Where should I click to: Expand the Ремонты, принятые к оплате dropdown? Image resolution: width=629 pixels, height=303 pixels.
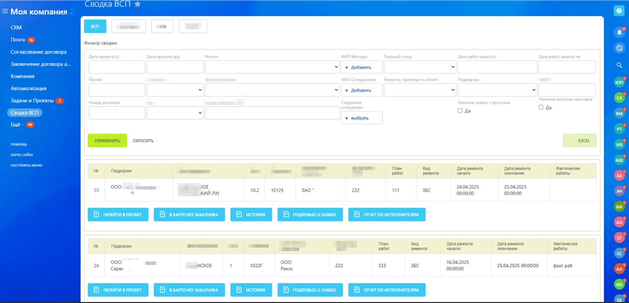[420, 90]
